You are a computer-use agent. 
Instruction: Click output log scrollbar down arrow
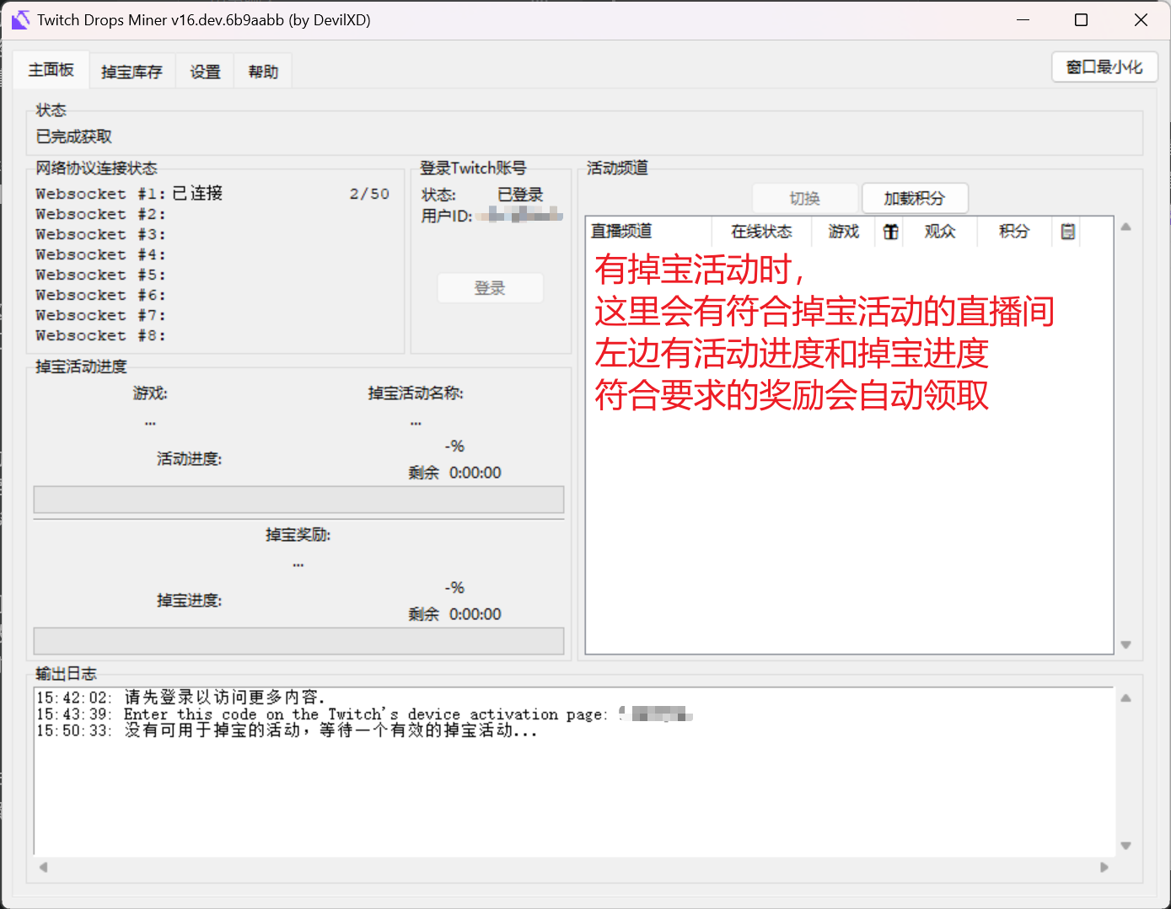pyautogui.click(x=1125, y=845)
